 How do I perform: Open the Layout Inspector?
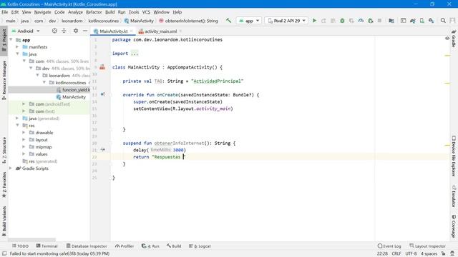(427, 246)
